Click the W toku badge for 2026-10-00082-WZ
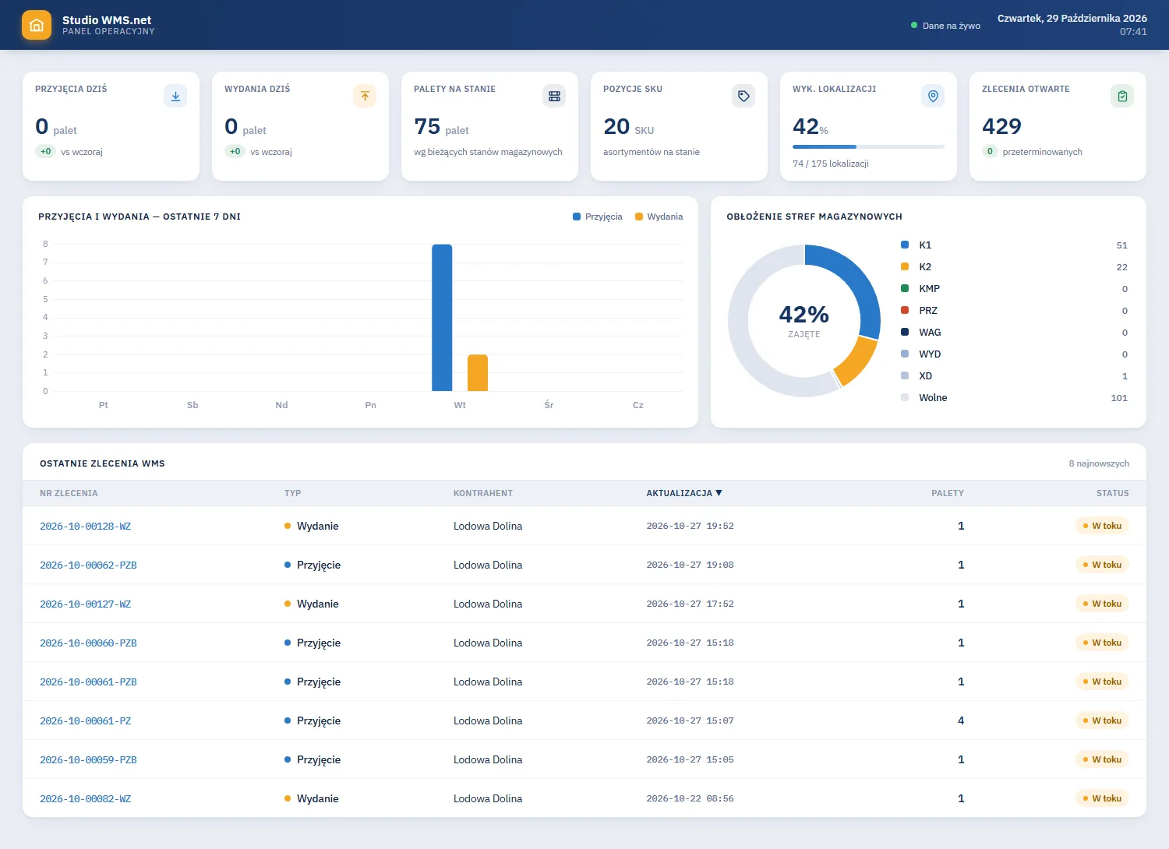The height and width of the screenshot is (849, 1169). [x=1102, y=798]
